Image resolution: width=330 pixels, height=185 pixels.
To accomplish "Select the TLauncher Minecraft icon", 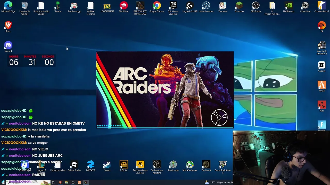I will 239,7.
